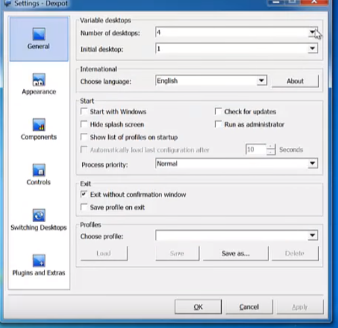Open Switching Desktops category icon
The image size is (338, 328).
tap(39, 216)
